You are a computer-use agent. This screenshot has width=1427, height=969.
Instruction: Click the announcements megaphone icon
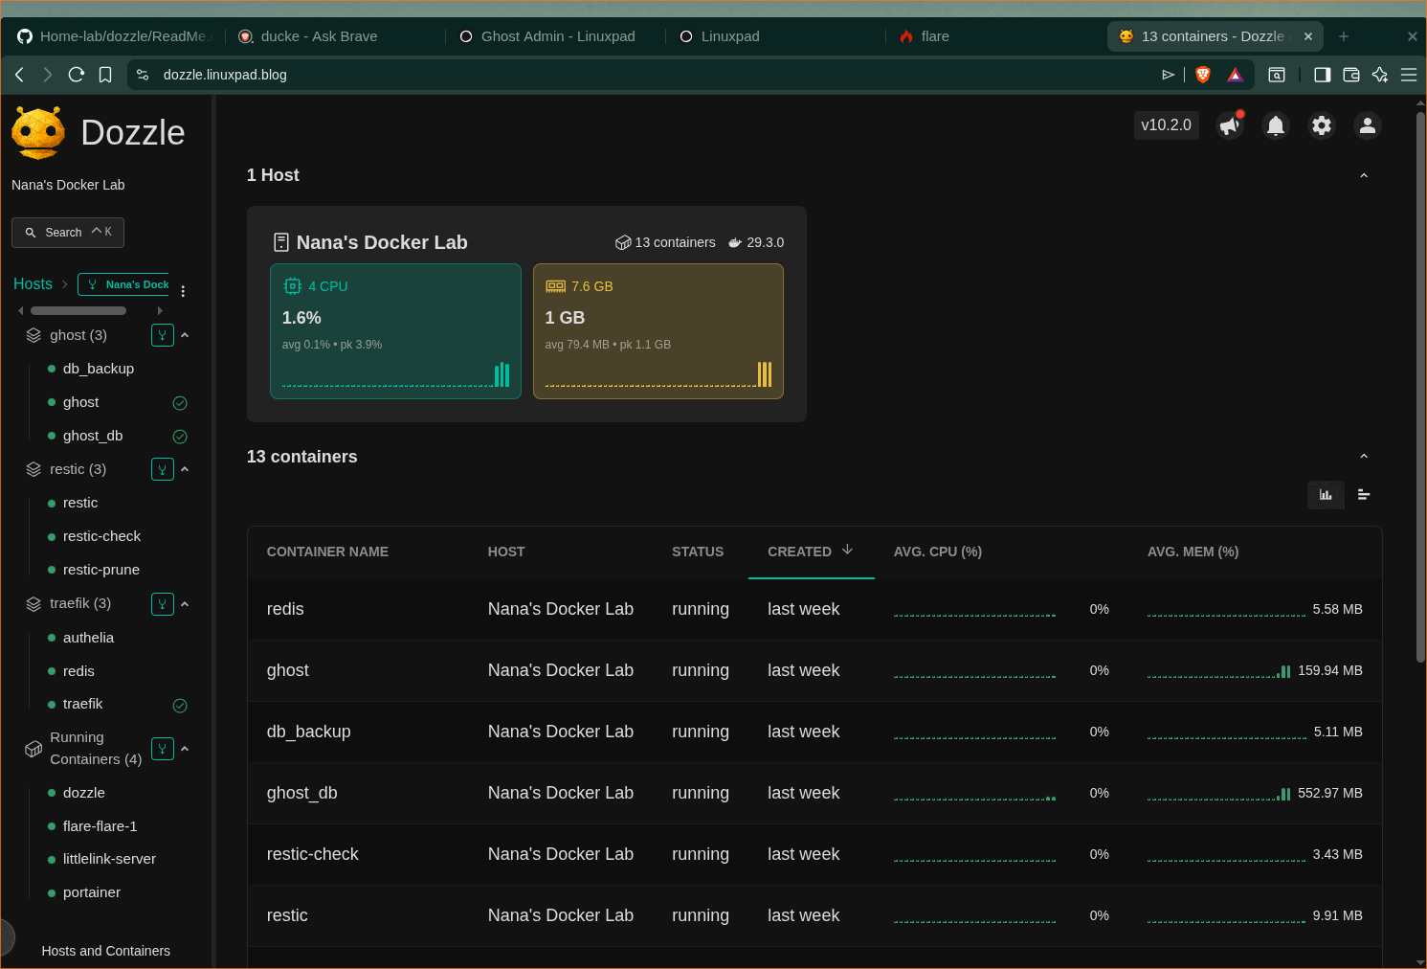(1230, 125)
